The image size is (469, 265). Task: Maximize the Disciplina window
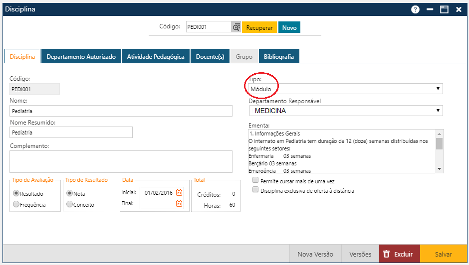tap(444, 9)
